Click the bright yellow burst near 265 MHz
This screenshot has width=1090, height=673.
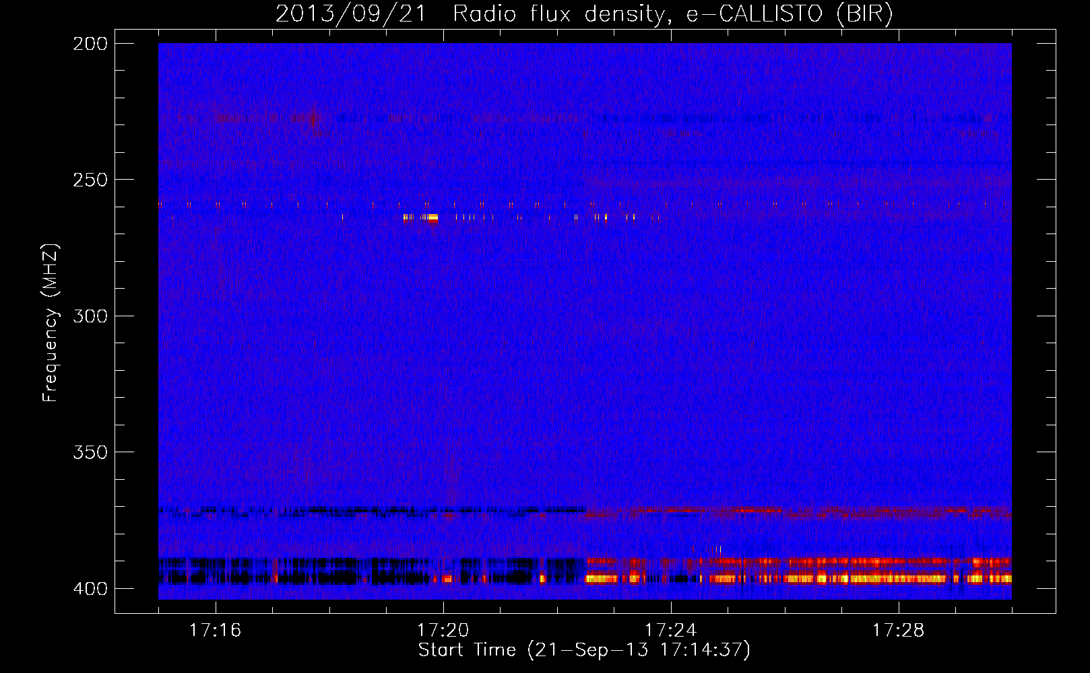tap(432, 218)
